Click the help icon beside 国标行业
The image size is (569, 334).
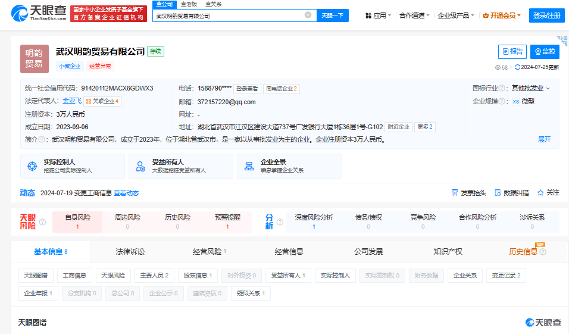point(502,88)
